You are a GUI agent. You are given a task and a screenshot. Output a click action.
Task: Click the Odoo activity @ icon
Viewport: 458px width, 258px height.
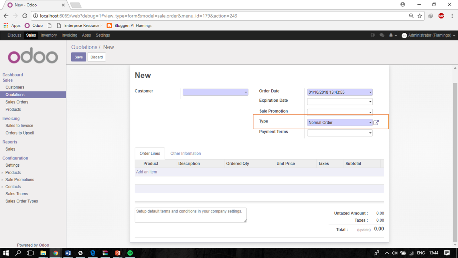click(x=373, y=35)
